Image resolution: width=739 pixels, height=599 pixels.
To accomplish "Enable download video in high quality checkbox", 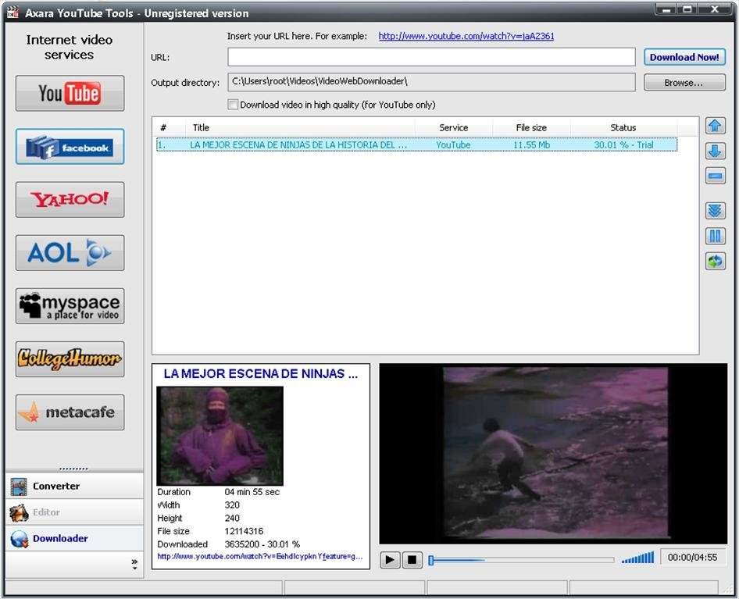I will 233,105.
